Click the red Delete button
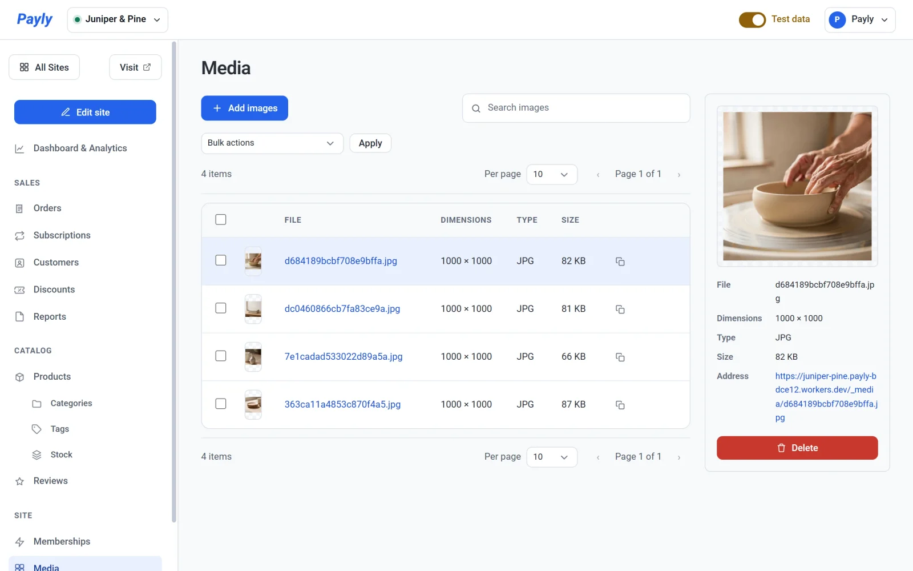The height and width of the screenshot is (571, 913). (797, 448)
